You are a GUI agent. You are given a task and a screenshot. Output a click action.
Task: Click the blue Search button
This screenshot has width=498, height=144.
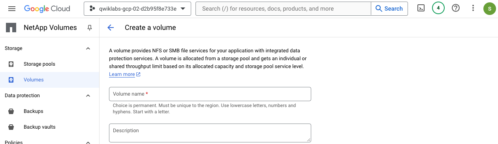point(389,9)
